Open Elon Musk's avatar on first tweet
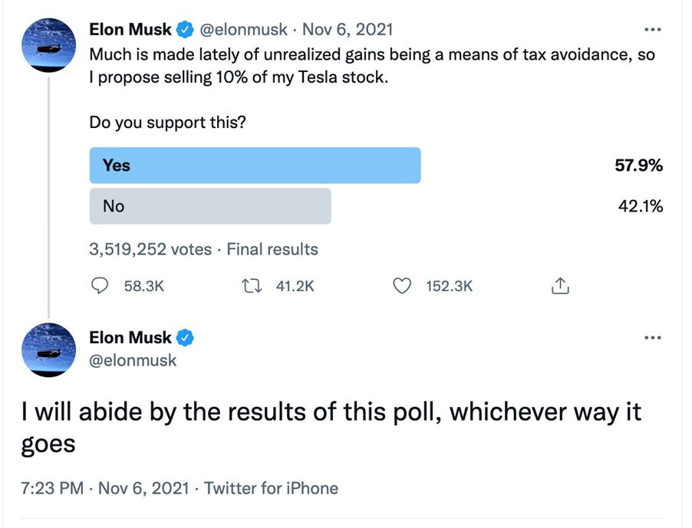 coord(48,45)
